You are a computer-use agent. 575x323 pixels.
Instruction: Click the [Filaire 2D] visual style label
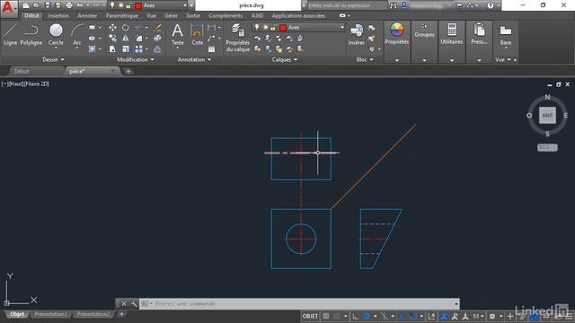click(x=37, y=83)
